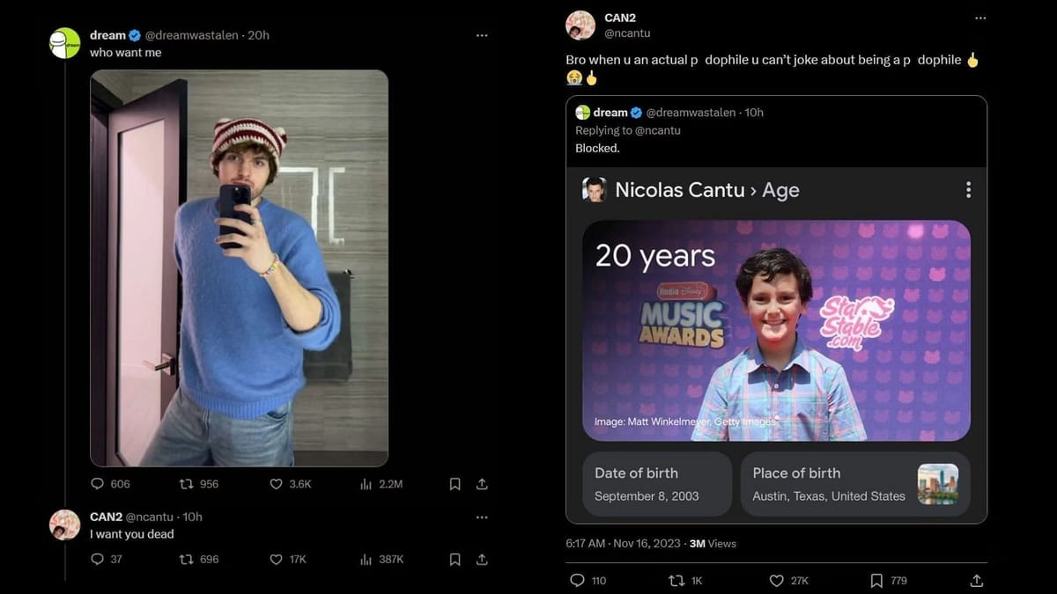Open three-dot menu in Nicolas Cantu card
The image size is (1057, 594).
pos(968,190)
